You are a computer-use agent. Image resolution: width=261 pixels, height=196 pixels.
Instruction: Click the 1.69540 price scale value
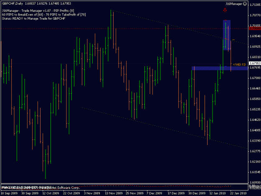255,36
